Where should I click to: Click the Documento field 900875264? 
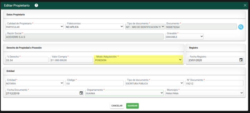pyautogui.click(x=201, y=26)
